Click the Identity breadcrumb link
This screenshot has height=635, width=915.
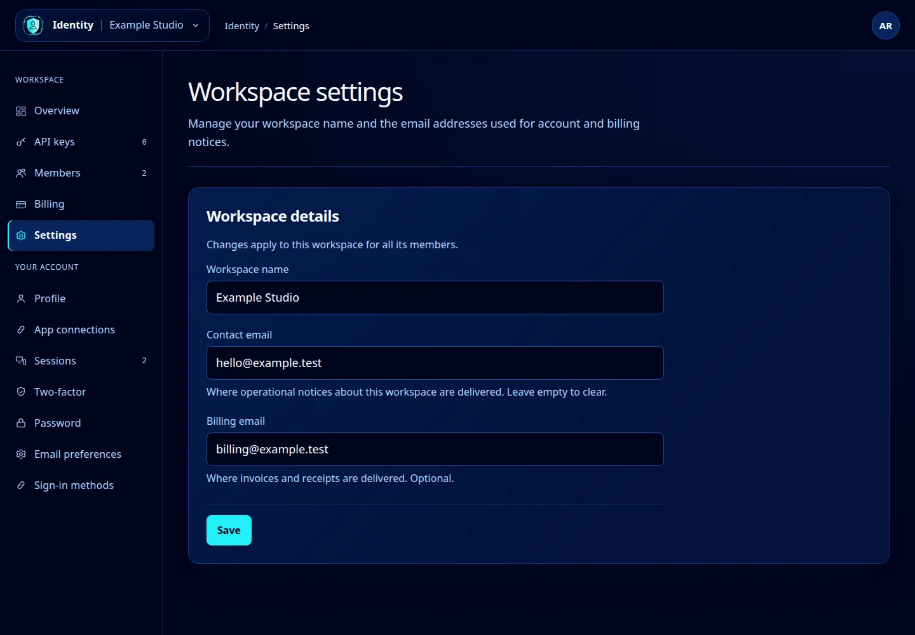(x=242, y=26)
